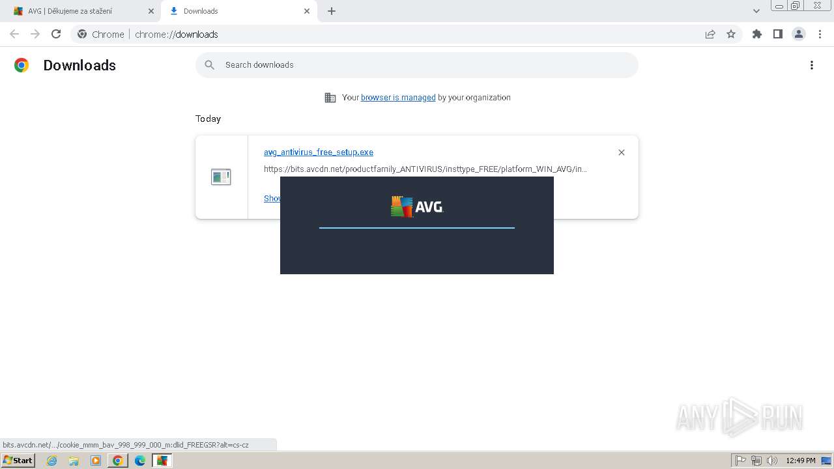Remove the download entry with the X
This screenshot has height=469, width=834.
622,152
